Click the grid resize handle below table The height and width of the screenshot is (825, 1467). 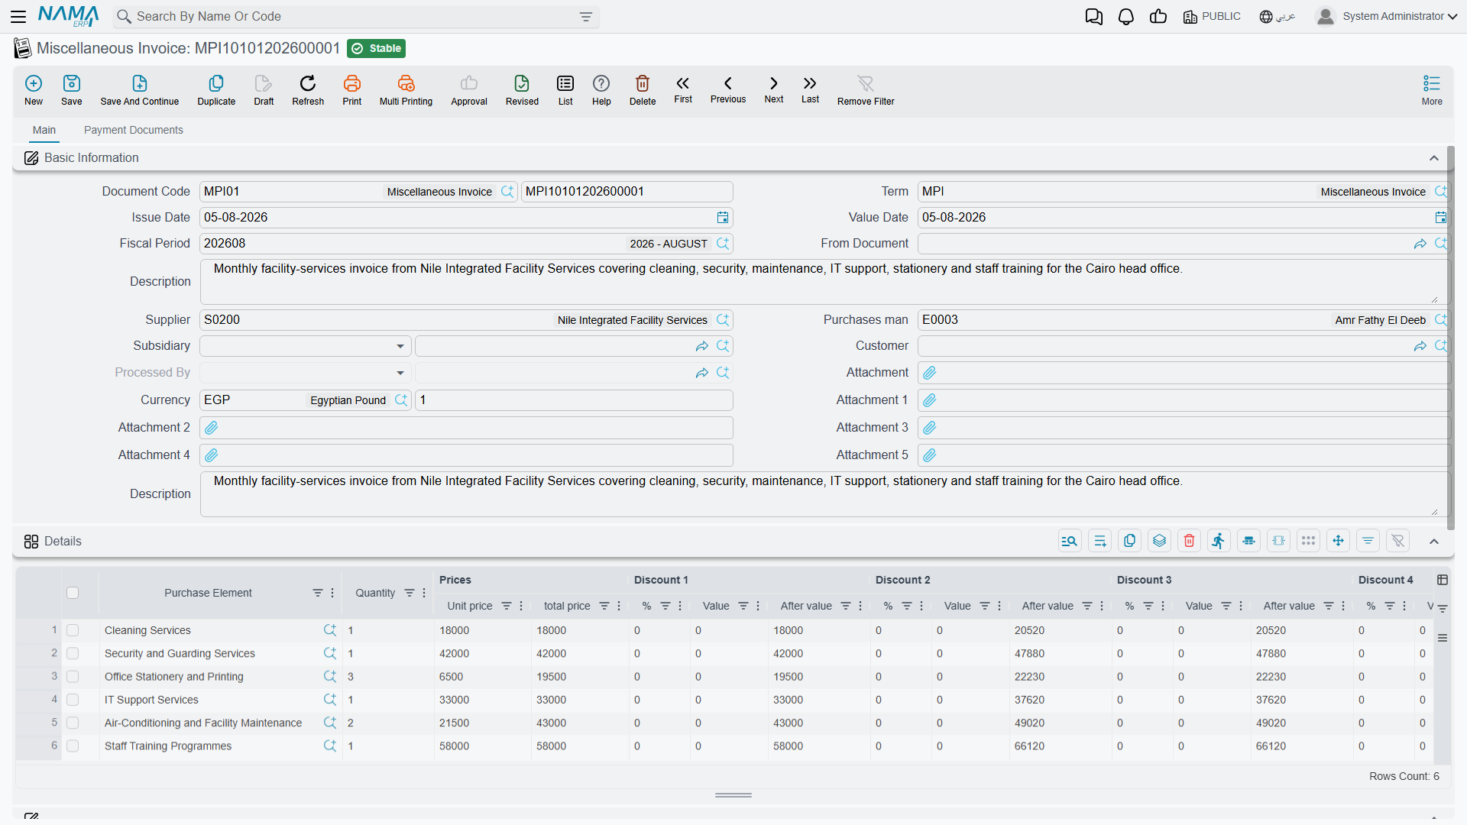click(733, 795)
